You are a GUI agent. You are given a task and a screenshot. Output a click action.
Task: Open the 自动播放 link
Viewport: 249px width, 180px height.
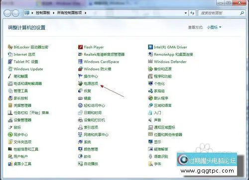(x=91, y=164)
